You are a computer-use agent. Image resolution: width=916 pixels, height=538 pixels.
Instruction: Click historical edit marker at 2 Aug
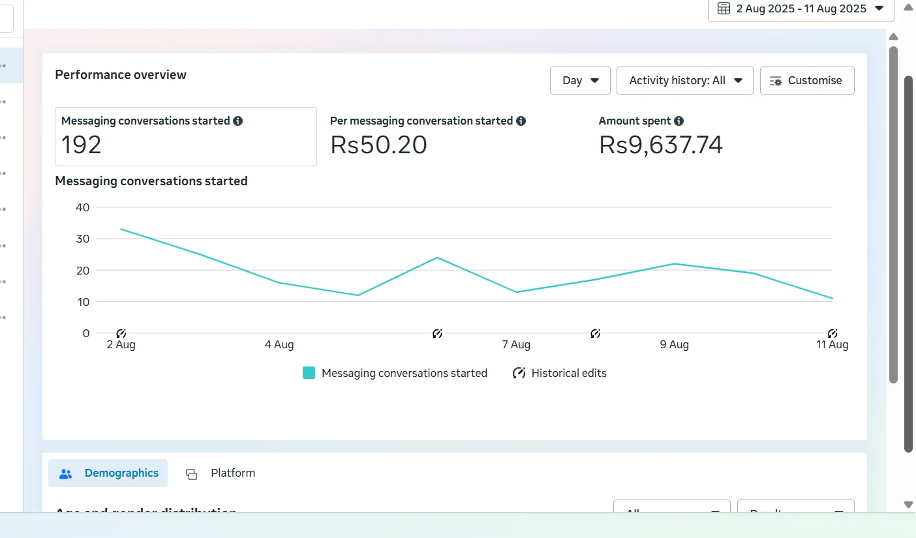click(x=121, y=334)
